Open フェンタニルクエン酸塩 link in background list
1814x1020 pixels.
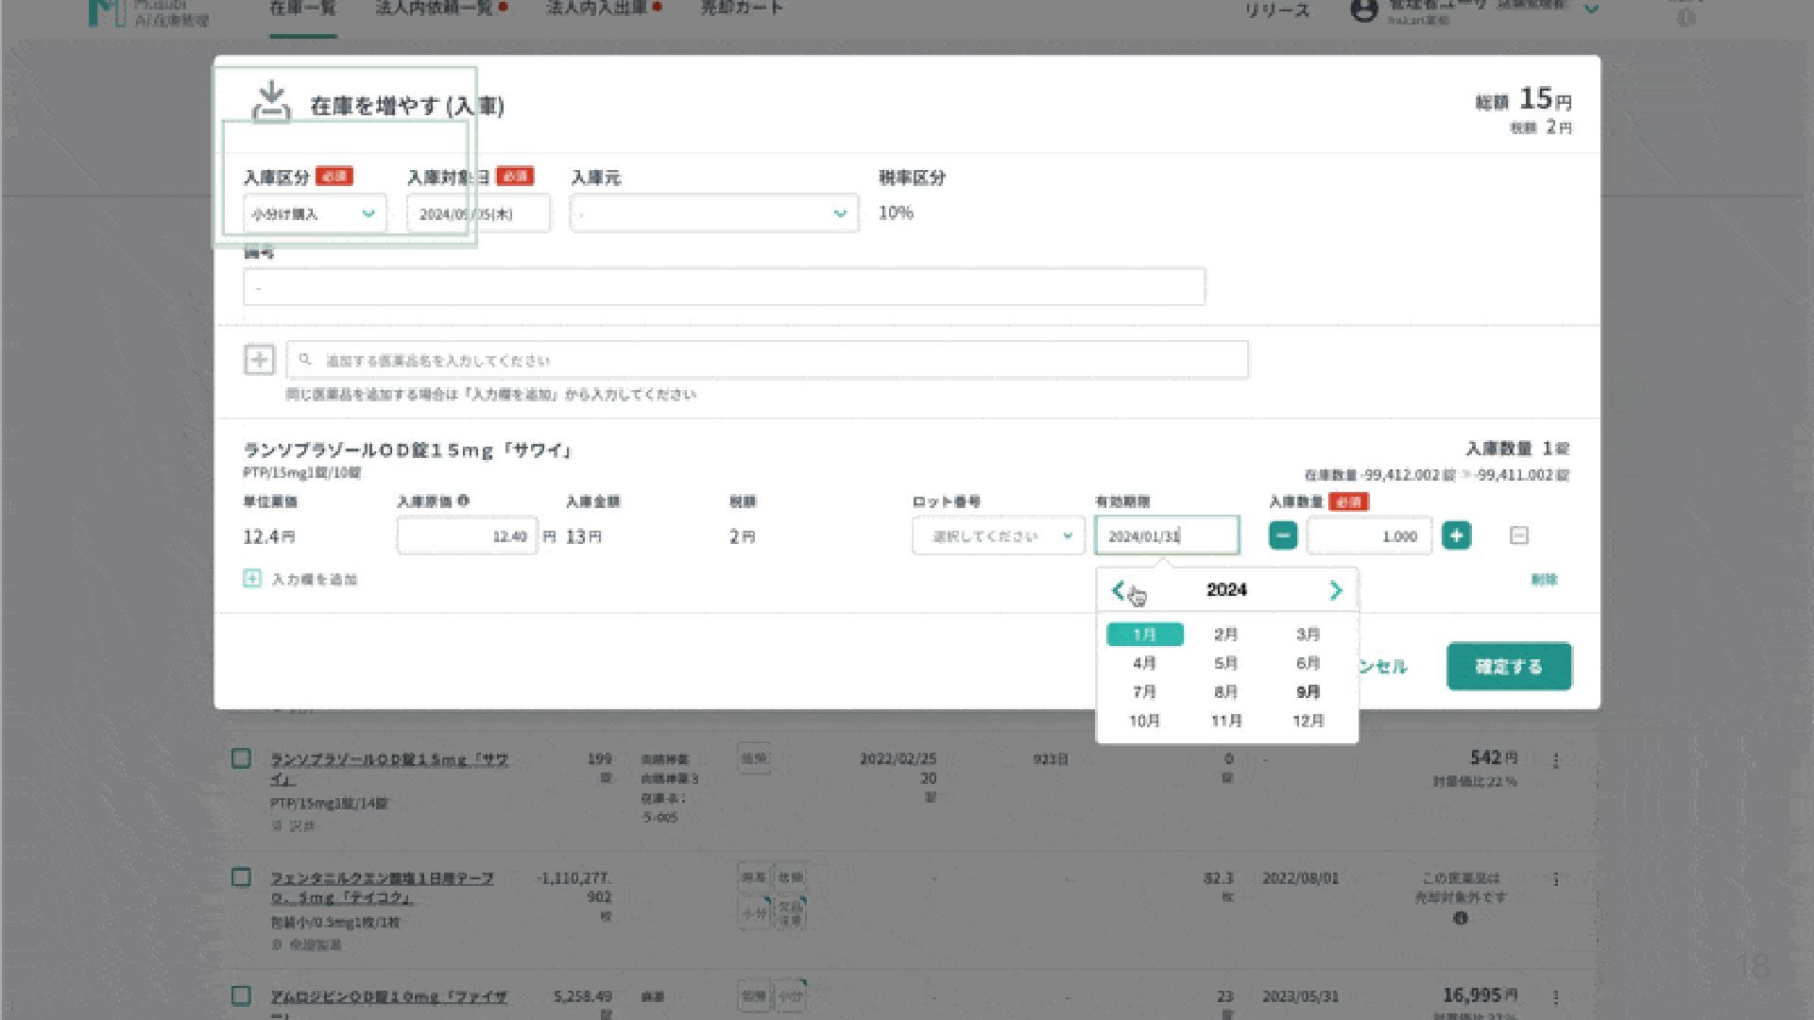click(x=382, y=888)
